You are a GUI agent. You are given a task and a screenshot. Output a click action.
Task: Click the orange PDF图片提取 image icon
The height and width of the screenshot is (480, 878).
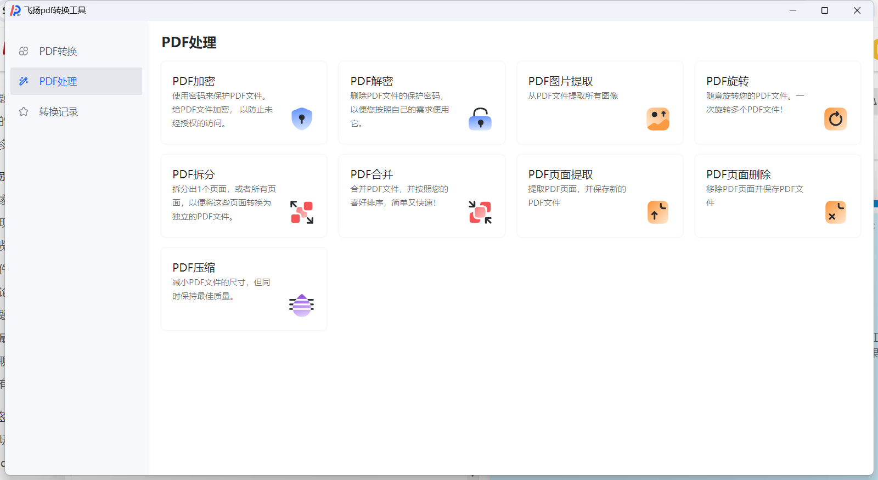point(657,118)
